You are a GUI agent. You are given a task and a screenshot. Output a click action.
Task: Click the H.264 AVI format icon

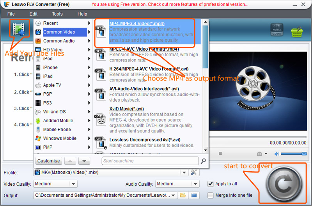[100, 74]
